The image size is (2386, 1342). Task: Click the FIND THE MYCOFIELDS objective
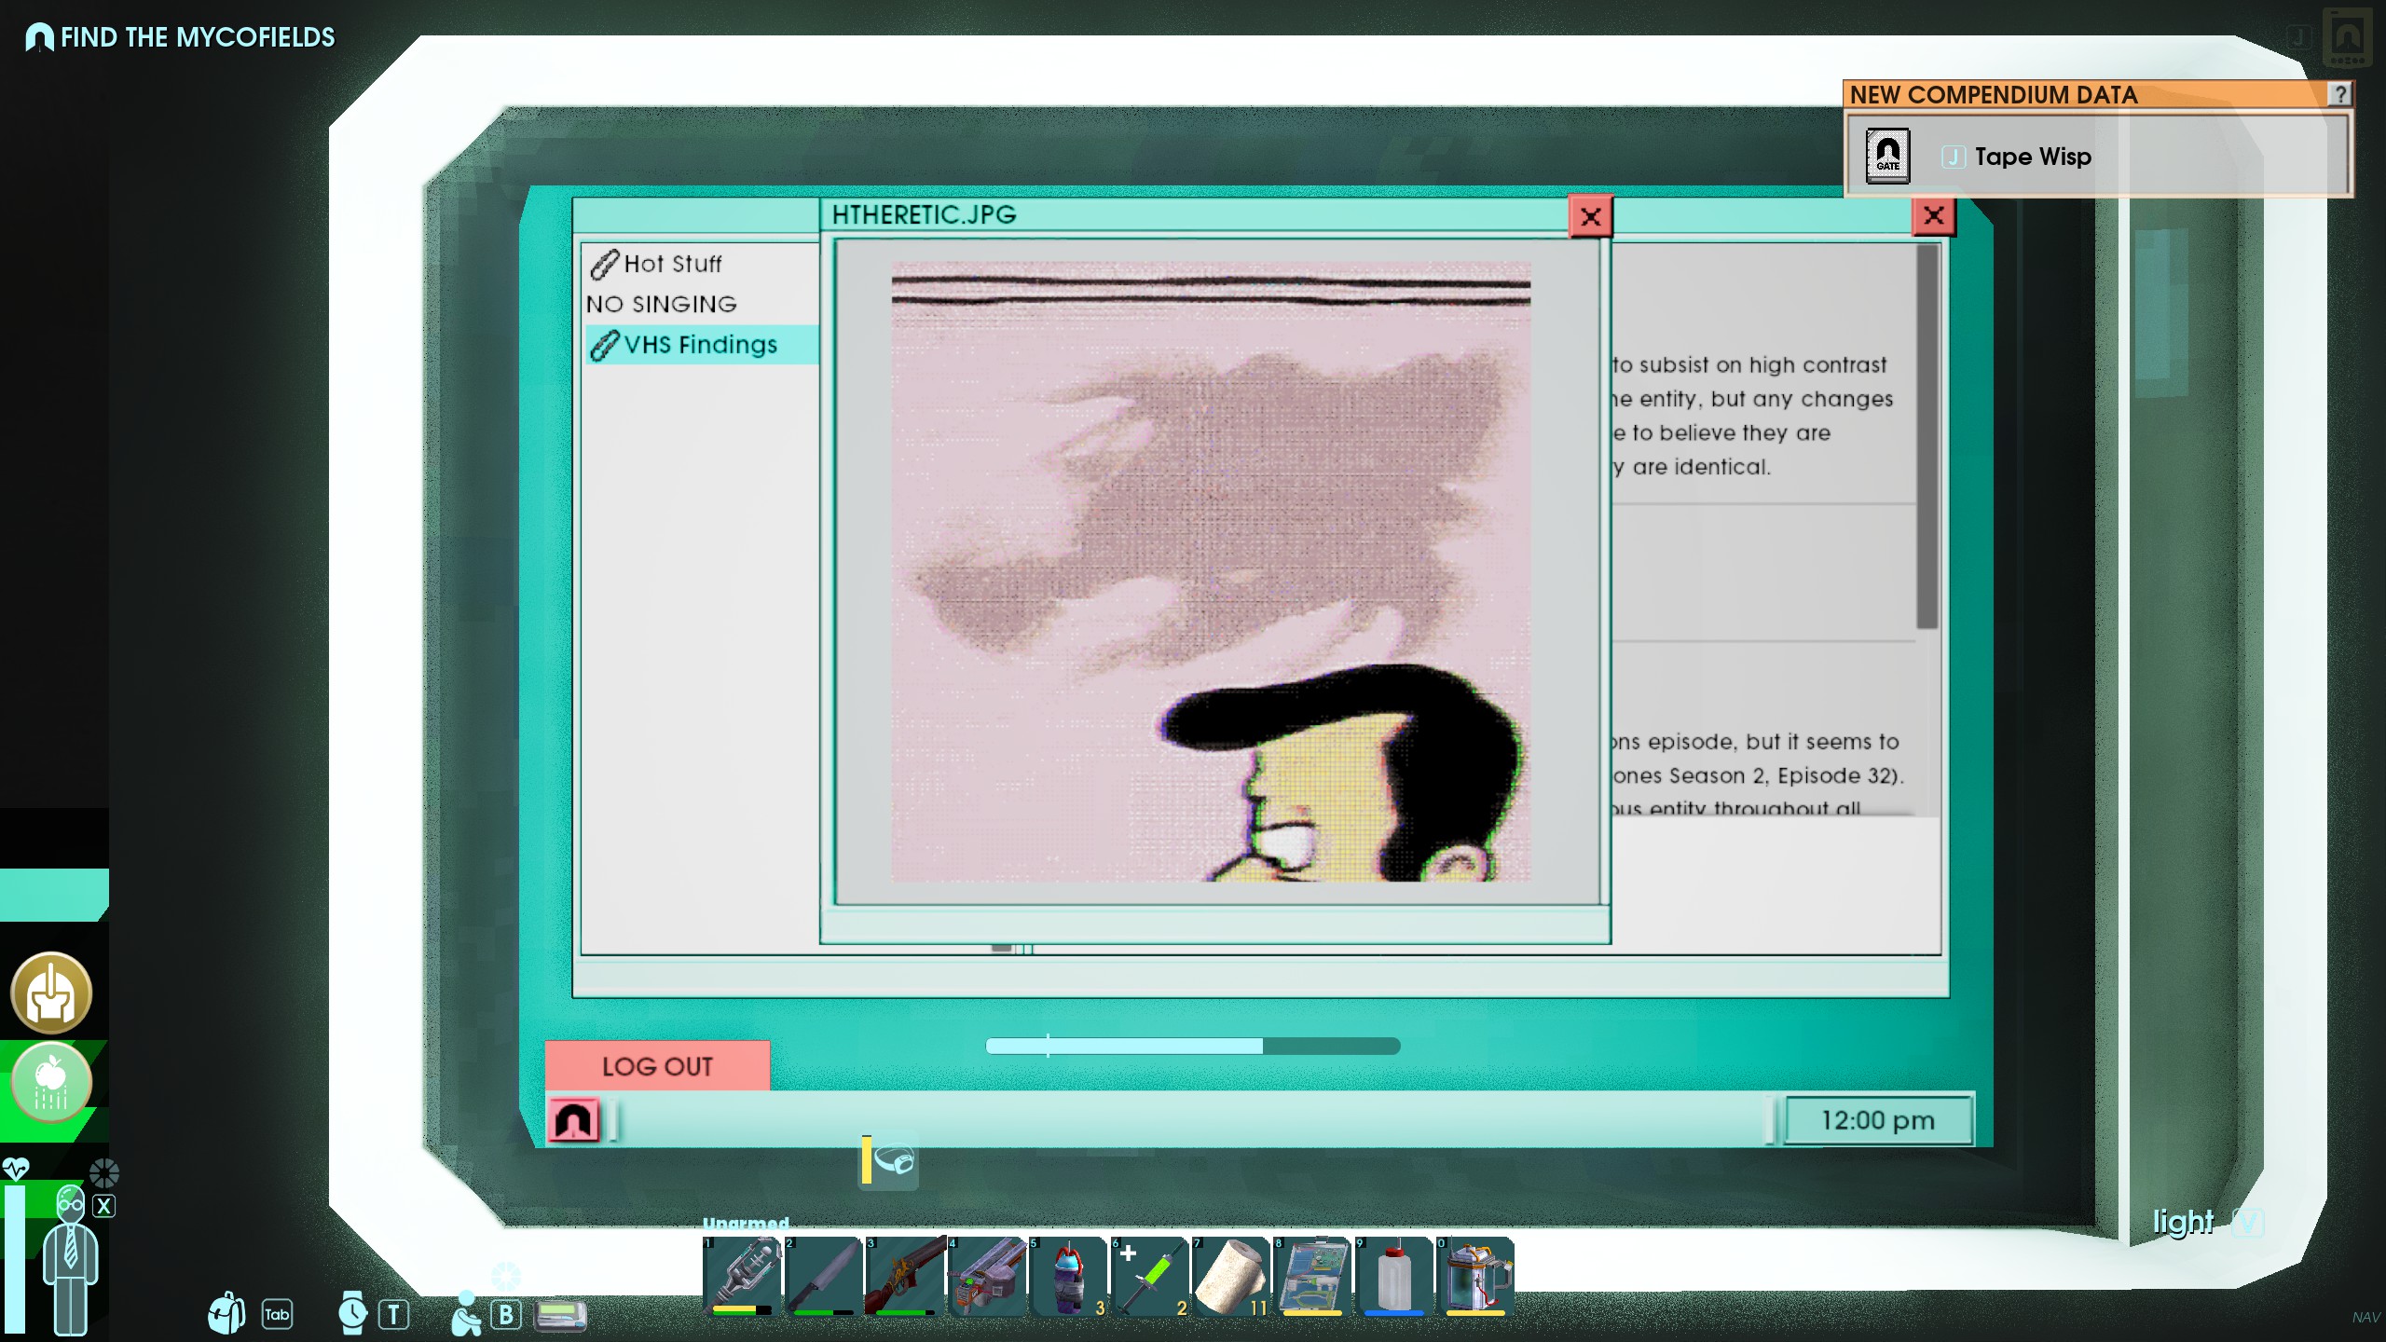[197, 37]
